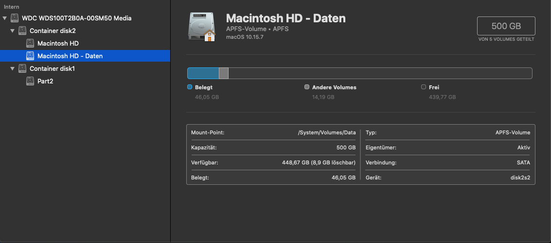Click the WDC WDS100T2B0A drive icon
Viewport: 551px width, 243px height.
tap(15, 18)
